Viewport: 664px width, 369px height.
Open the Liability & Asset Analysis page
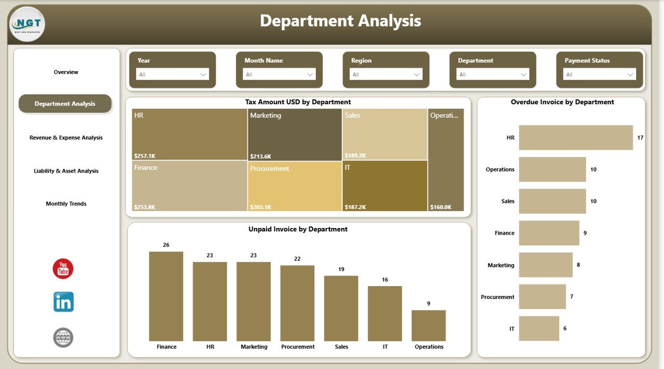(66, 171)
